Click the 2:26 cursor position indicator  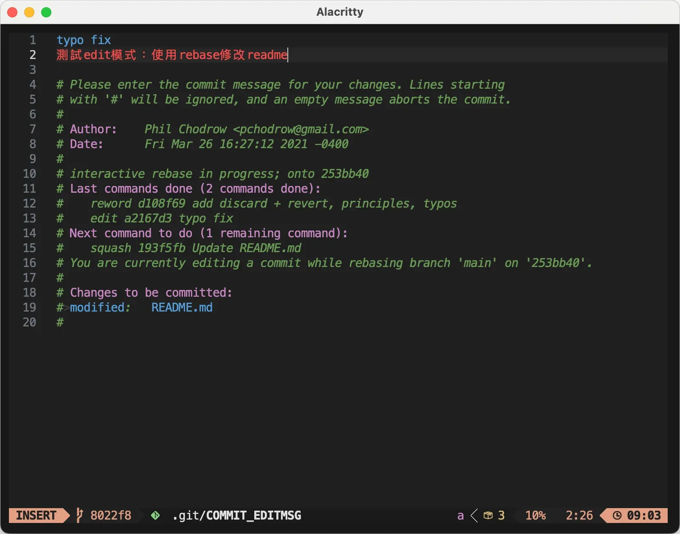[x=579, y=515]
